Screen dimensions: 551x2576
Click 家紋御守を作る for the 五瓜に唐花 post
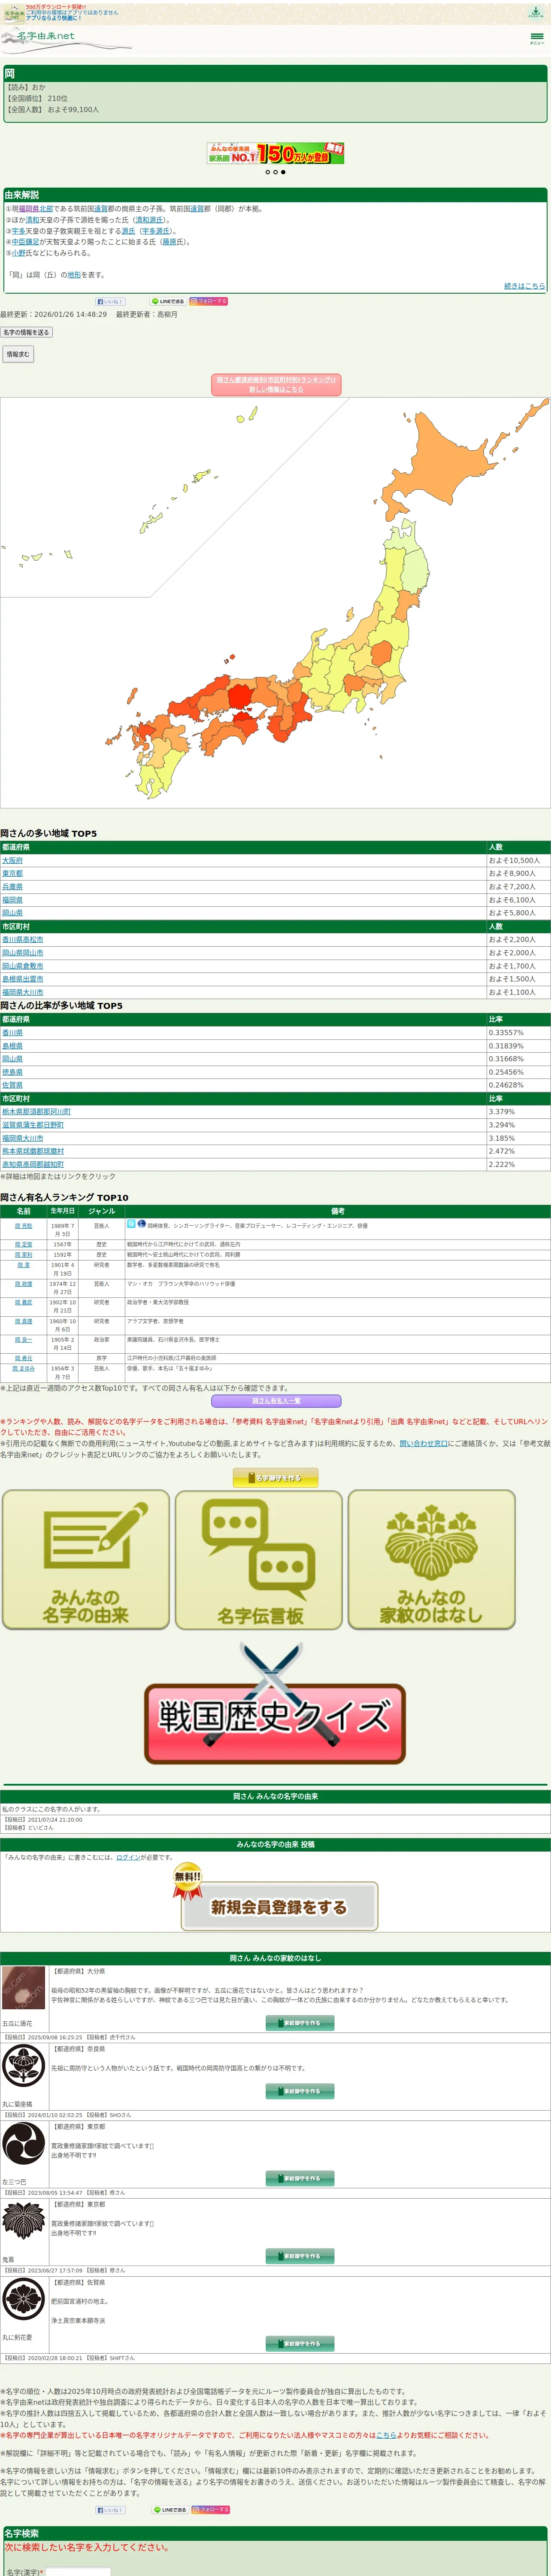point(300,2023)
